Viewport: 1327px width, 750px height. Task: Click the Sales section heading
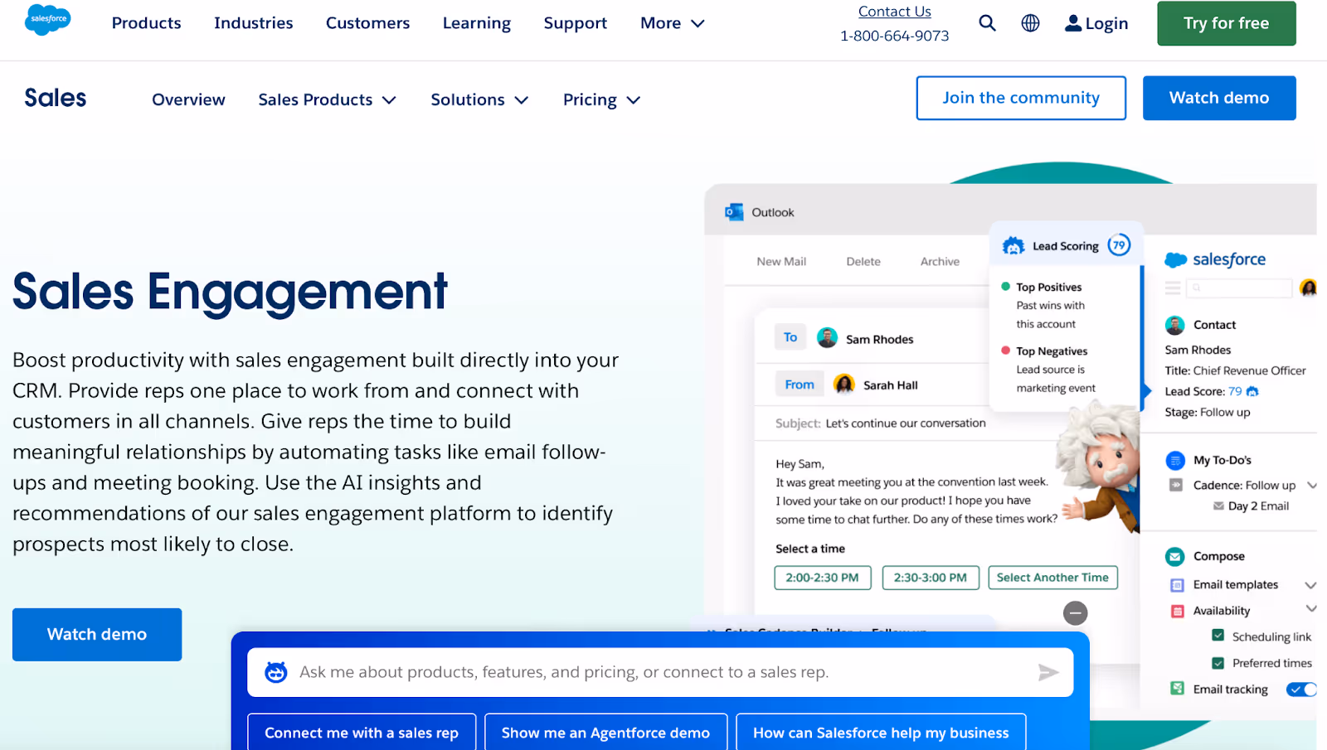click(x=56, y=98)
